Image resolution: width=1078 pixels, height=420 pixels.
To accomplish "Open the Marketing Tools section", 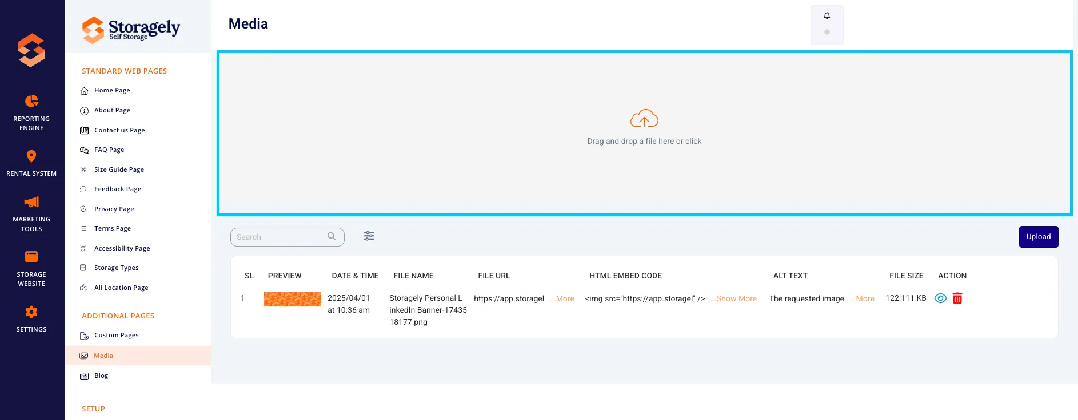I will coord(31,214).
